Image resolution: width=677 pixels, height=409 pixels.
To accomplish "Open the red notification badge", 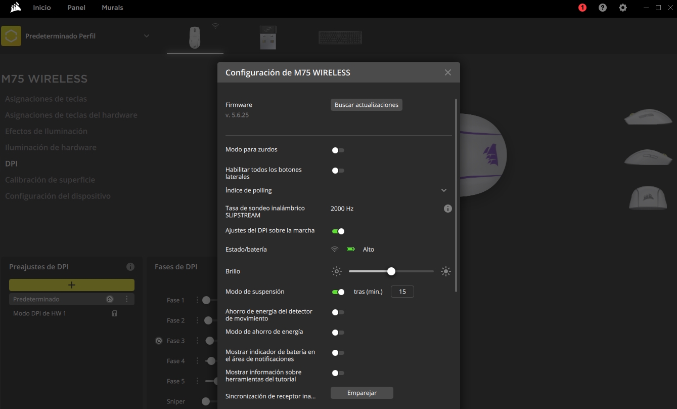I will pos(582,8).
